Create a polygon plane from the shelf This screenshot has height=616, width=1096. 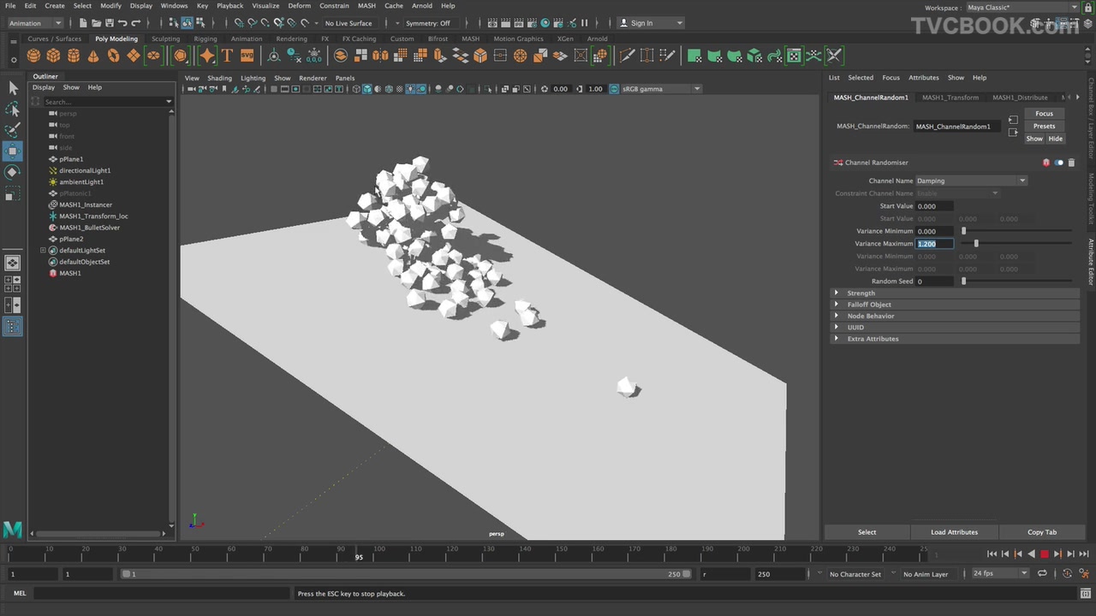(134, 56)
